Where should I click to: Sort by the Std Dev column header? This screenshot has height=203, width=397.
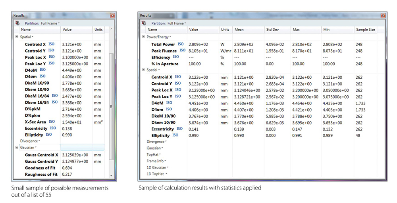click(272, 30)
